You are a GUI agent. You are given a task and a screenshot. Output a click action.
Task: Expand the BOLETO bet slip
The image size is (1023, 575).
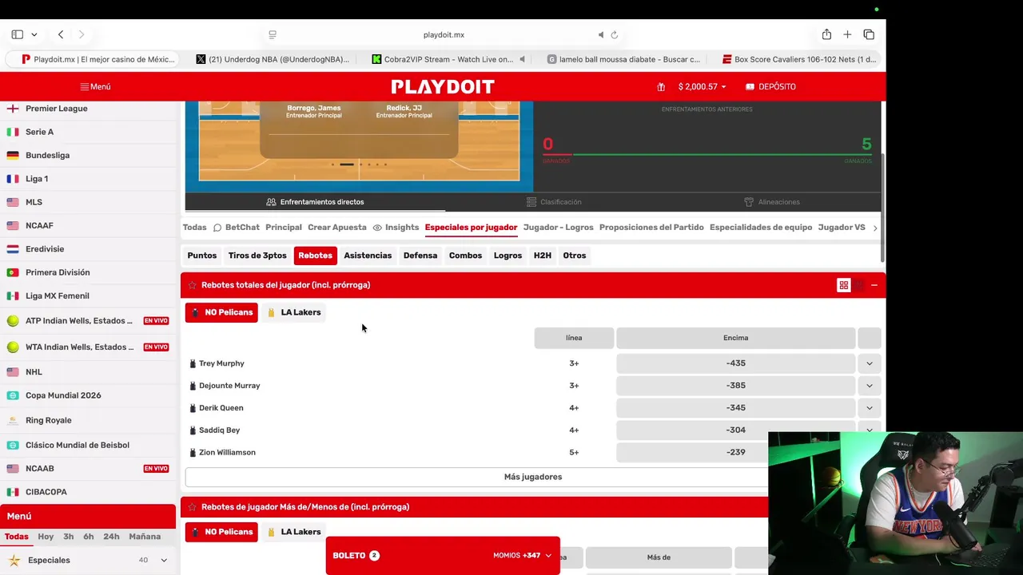(443, 555)
